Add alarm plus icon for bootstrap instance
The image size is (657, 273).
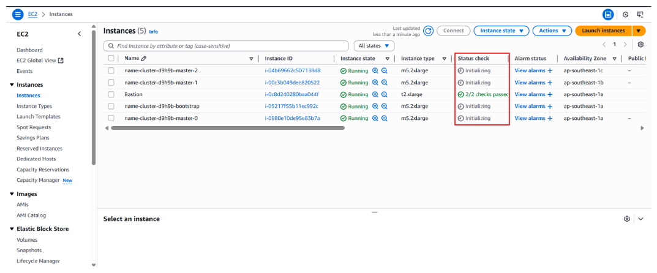[x=550, y=107]
